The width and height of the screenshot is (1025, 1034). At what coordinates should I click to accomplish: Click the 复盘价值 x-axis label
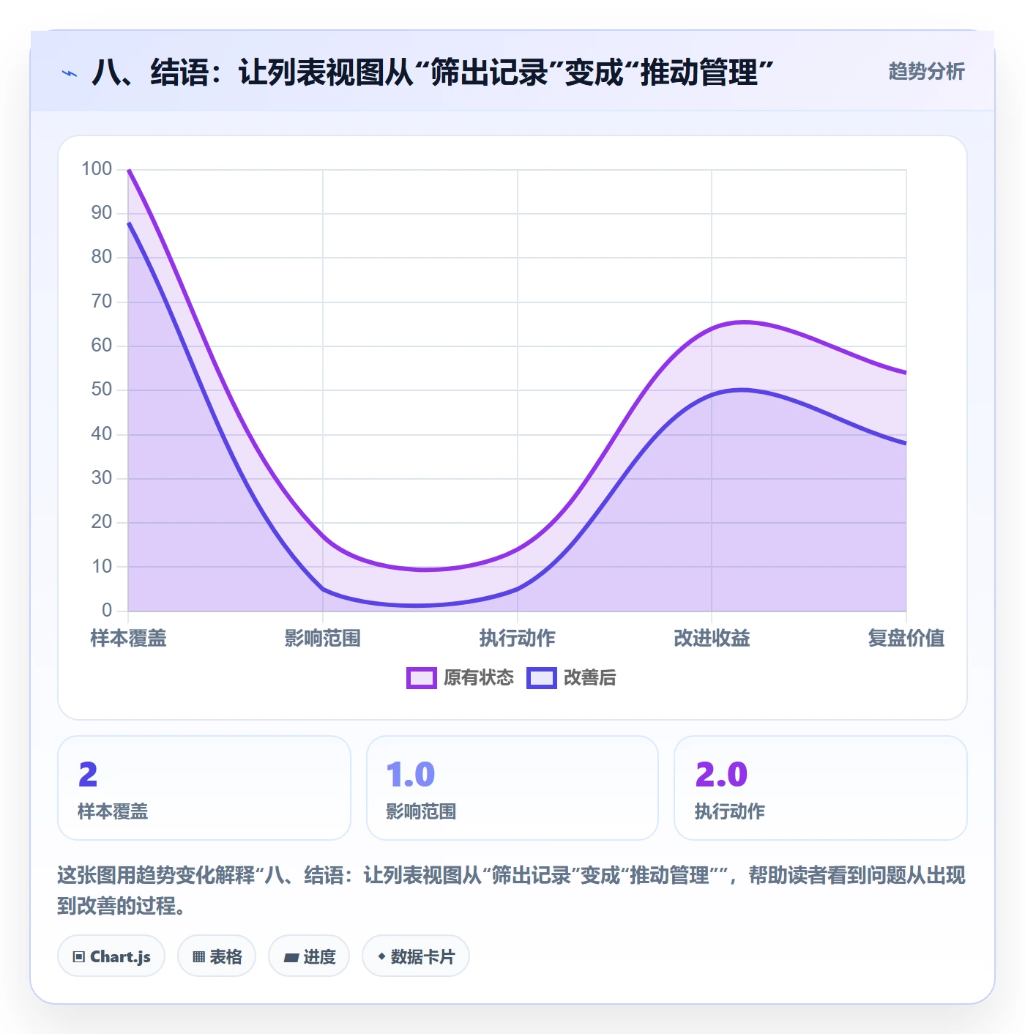[906, 639]
